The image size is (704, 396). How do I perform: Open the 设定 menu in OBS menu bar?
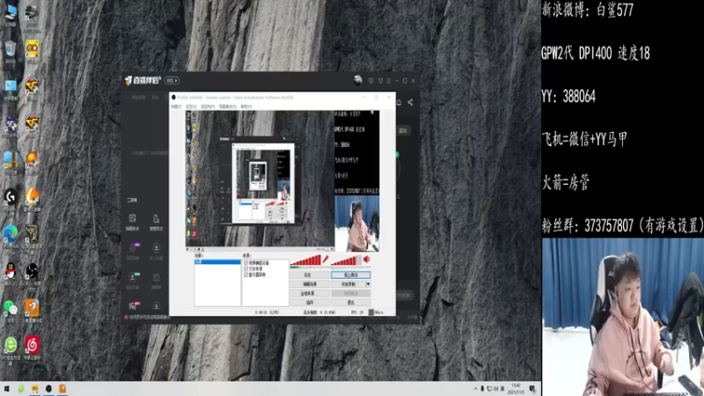191,106
